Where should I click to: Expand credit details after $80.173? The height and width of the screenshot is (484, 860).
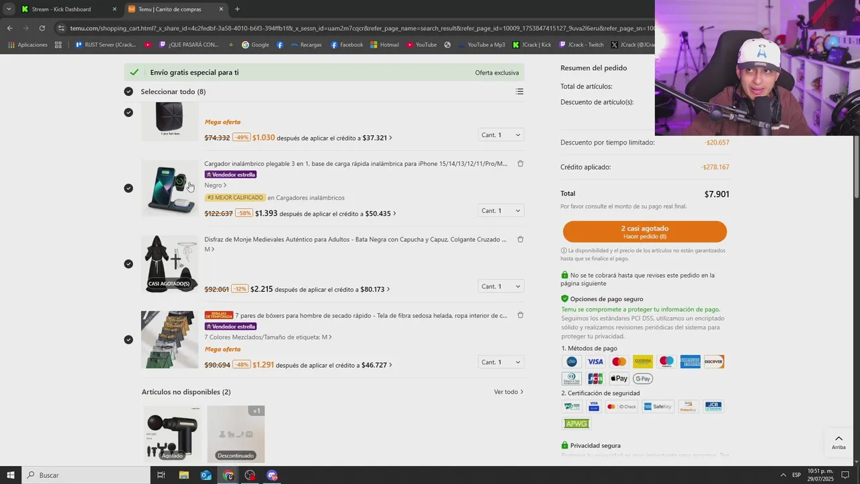(x=388, y=290)
